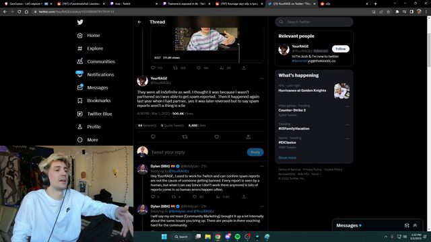The image size is (431, 242).
Task: Reply icon on Dylan's first reply
Action: (x=153, y=197)
